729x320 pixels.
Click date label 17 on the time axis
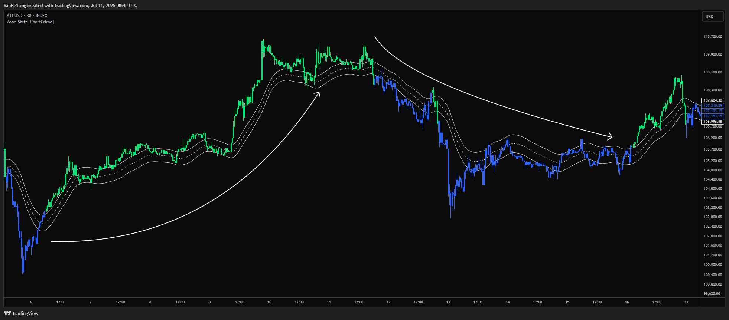pyautogui.click(x=686, y=302)
